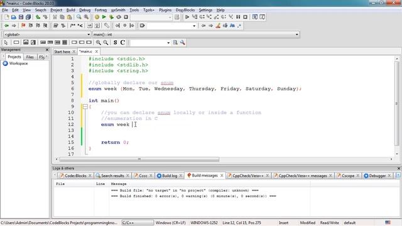Click the Cut scissors icon
Screen dimensions: 402x226
(x=55, y=17)
